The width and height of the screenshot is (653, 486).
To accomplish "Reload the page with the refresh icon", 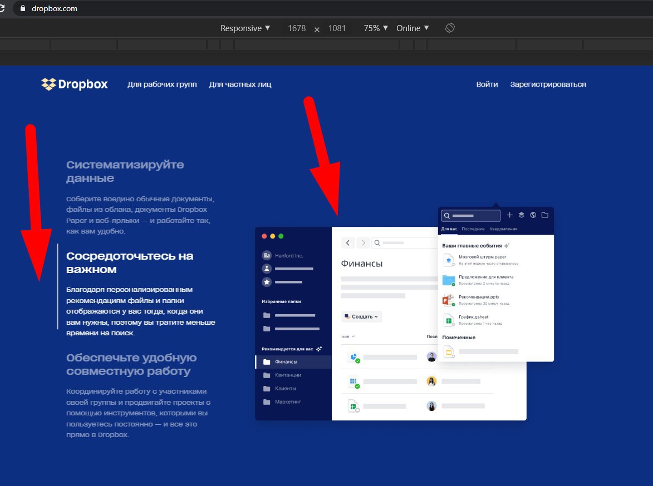I will pos(2,8).
